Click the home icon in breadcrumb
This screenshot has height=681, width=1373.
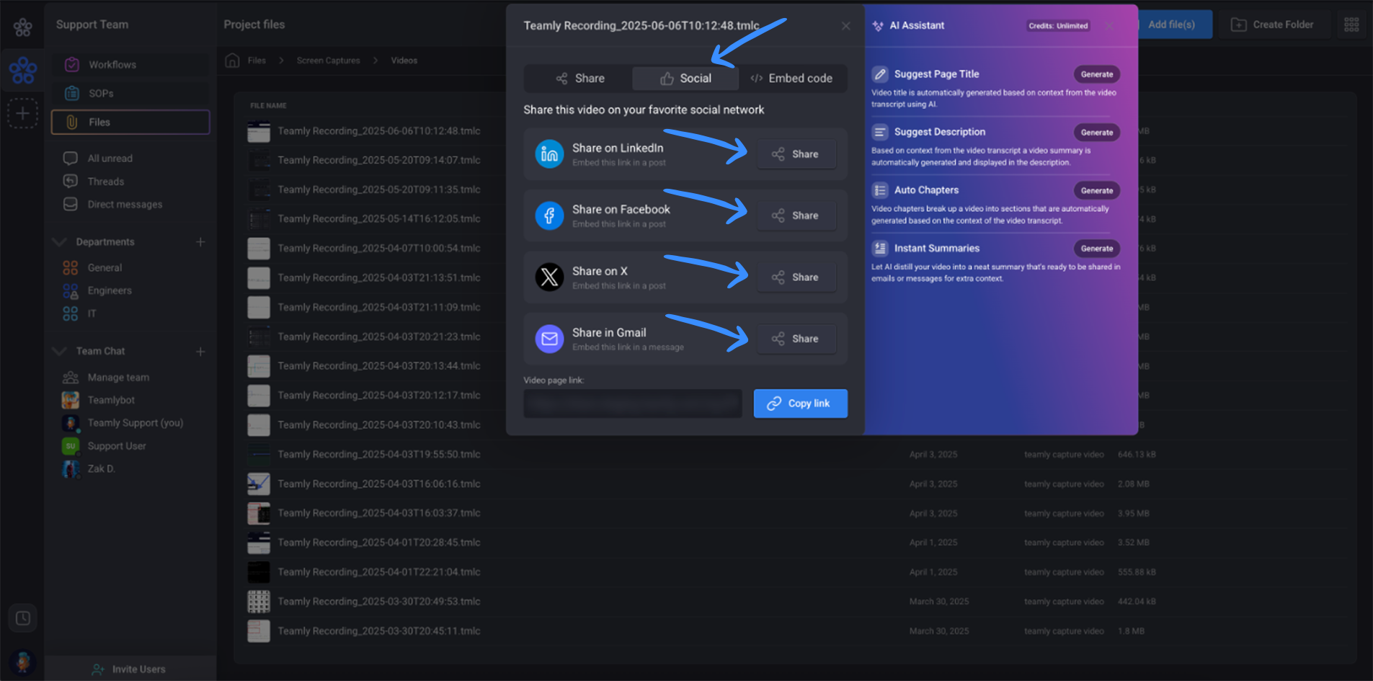click(x=232, y=61)
